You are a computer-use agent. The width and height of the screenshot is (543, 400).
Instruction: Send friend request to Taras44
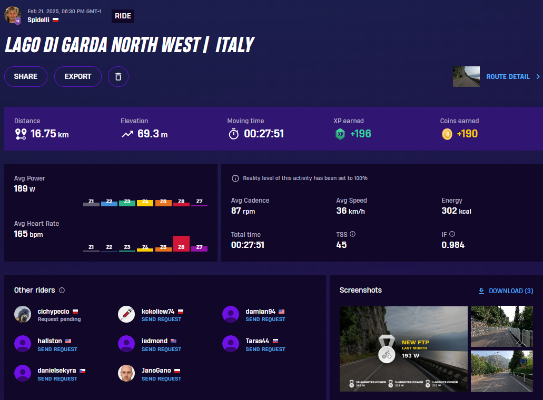tap(265, 349)
